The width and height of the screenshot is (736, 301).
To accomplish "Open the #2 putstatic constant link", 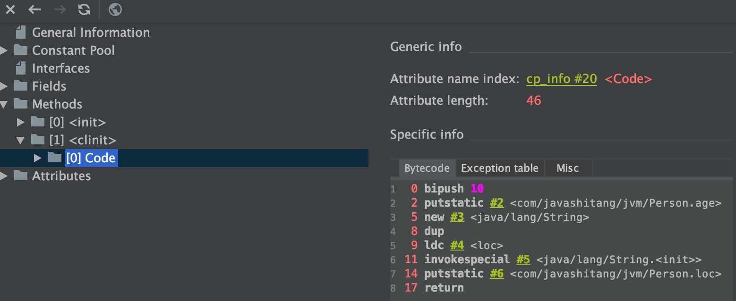I will pyautogui.click(x=496, y=203).
